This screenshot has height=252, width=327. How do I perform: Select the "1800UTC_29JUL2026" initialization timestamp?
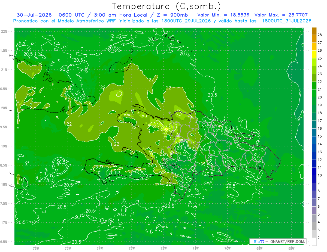(x=186, y=21)
